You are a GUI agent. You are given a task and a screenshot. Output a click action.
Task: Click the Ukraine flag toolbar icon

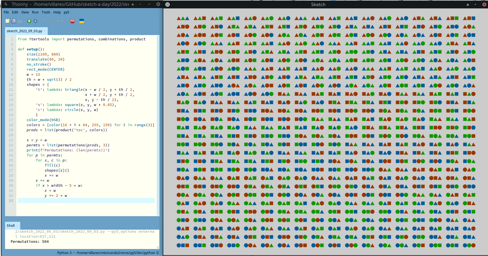82,21
